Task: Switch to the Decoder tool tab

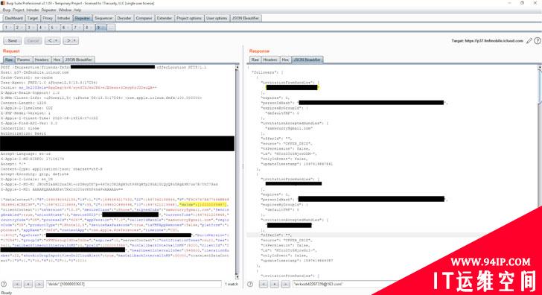Action: coord(124,18)
